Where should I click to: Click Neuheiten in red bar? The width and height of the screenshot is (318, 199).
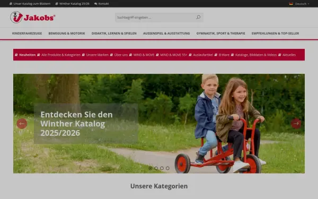(x=28, y=55)
